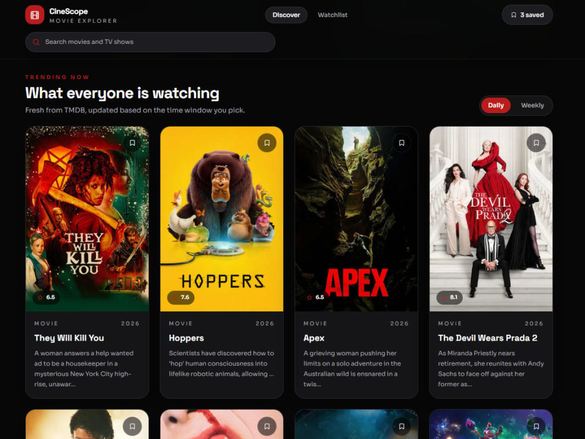
Task: Save Apex using its bookmark icon
Action: click(401, 143)
